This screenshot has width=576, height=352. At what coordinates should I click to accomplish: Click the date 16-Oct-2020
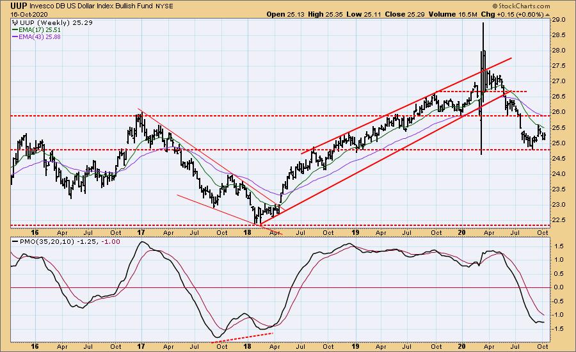point(29,14)
